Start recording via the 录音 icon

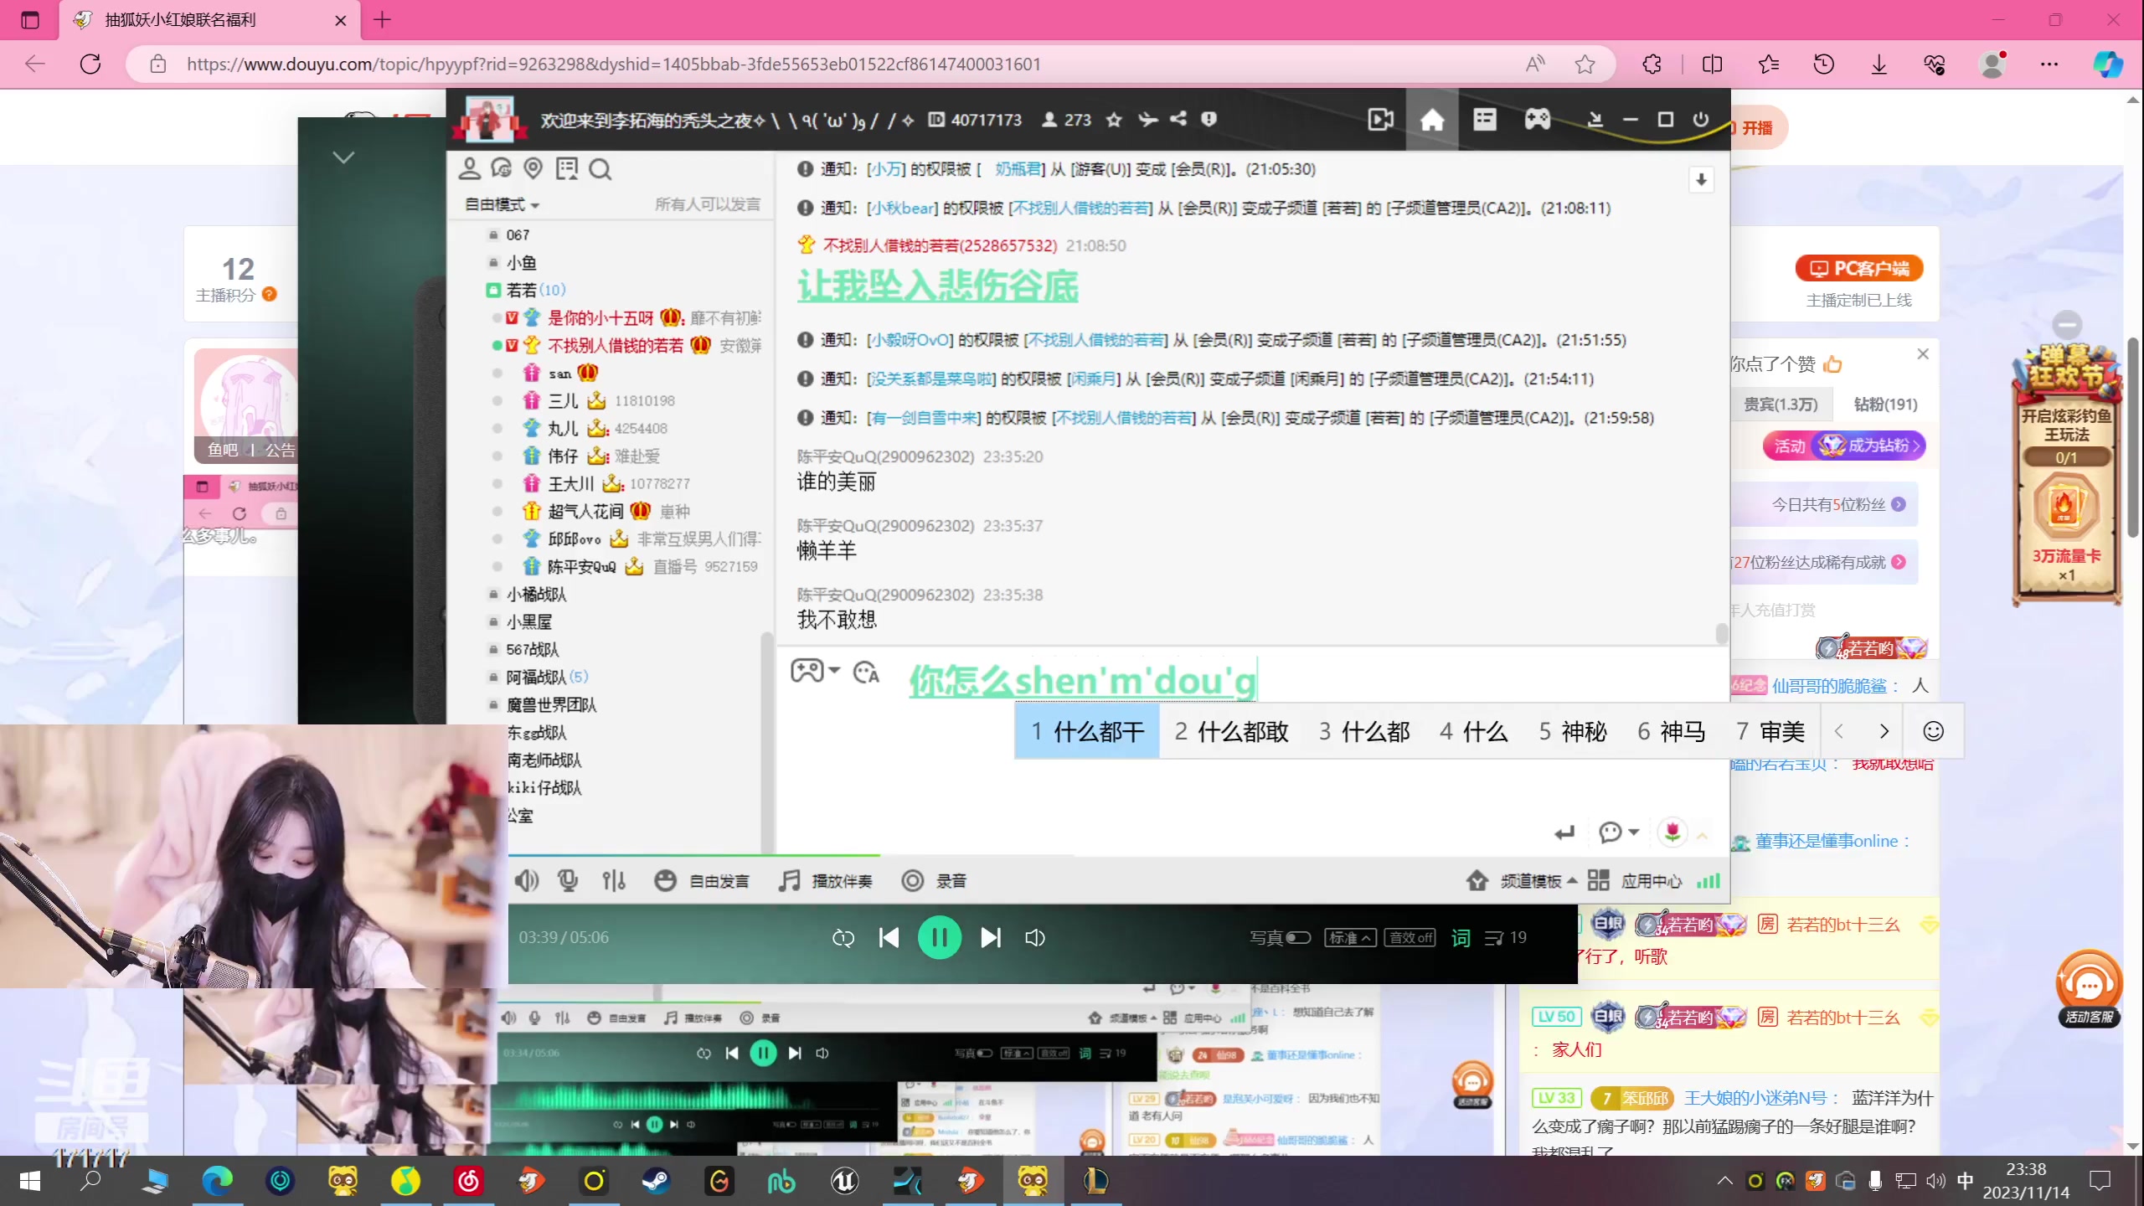pos(912,880)
